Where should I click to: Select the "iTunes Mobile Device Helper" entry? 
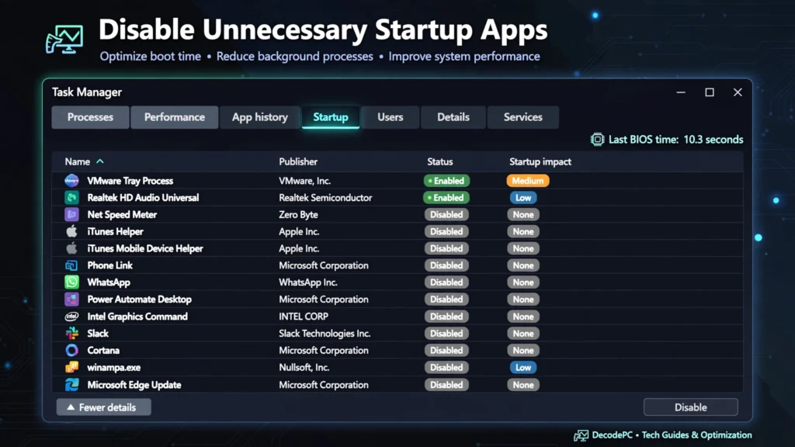click(145, 248)
